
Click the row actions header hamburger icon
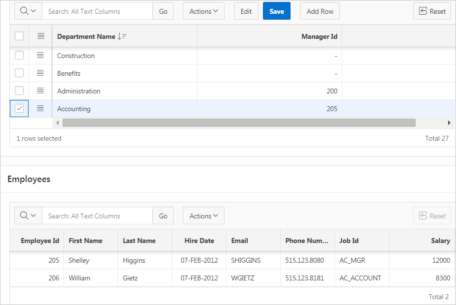tap(41, 36)
